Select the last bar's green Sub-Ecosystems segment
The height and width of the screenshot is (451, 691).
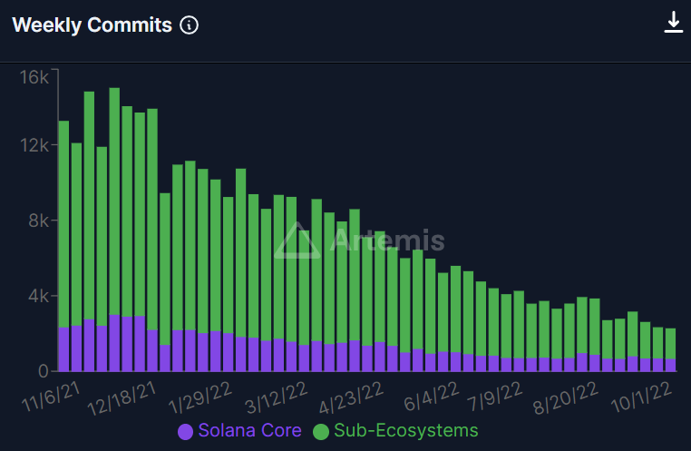pos(670,344)
